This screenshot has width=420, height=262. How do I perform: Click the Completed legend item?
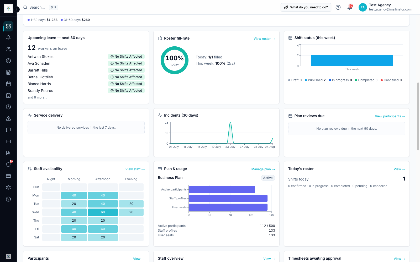(366, 80)
